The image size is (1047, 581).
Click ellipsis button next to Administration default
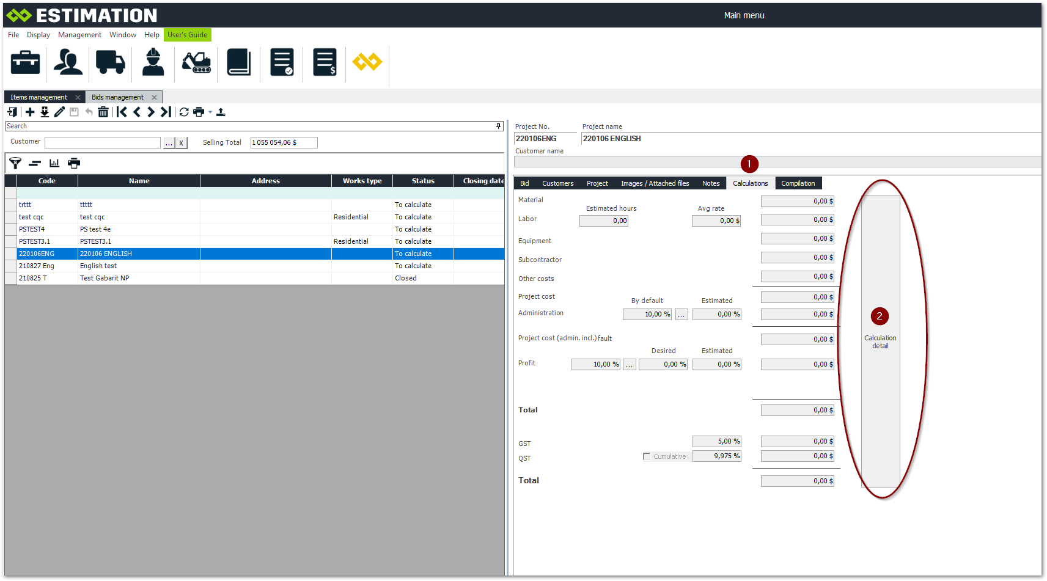tap(681, 315)
